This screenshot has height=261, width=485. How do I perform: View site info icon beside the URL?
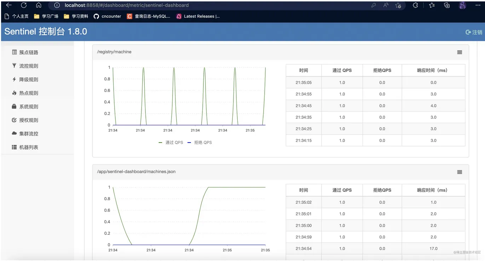pyautogui.click(x=57, y=5)
